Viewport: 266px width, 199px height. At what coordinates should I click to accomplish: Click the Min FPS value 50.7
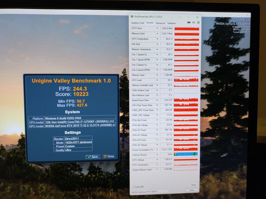point(81,101)
